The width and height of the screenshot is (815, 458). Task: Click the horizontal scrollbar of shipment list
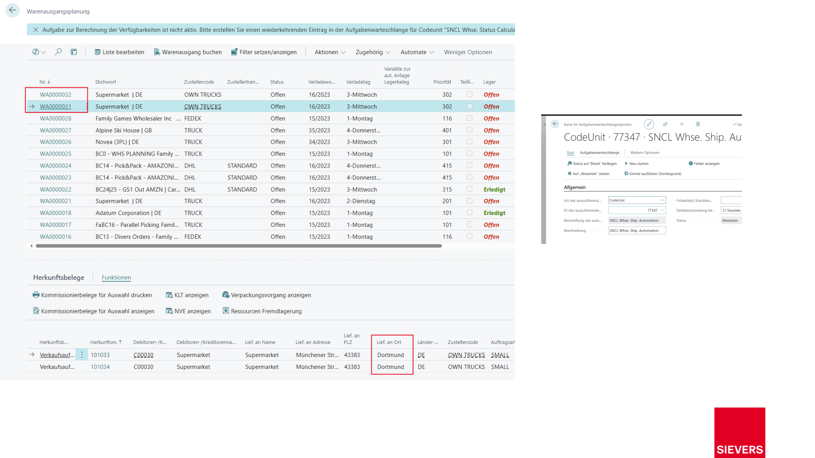tap(239, 246)
